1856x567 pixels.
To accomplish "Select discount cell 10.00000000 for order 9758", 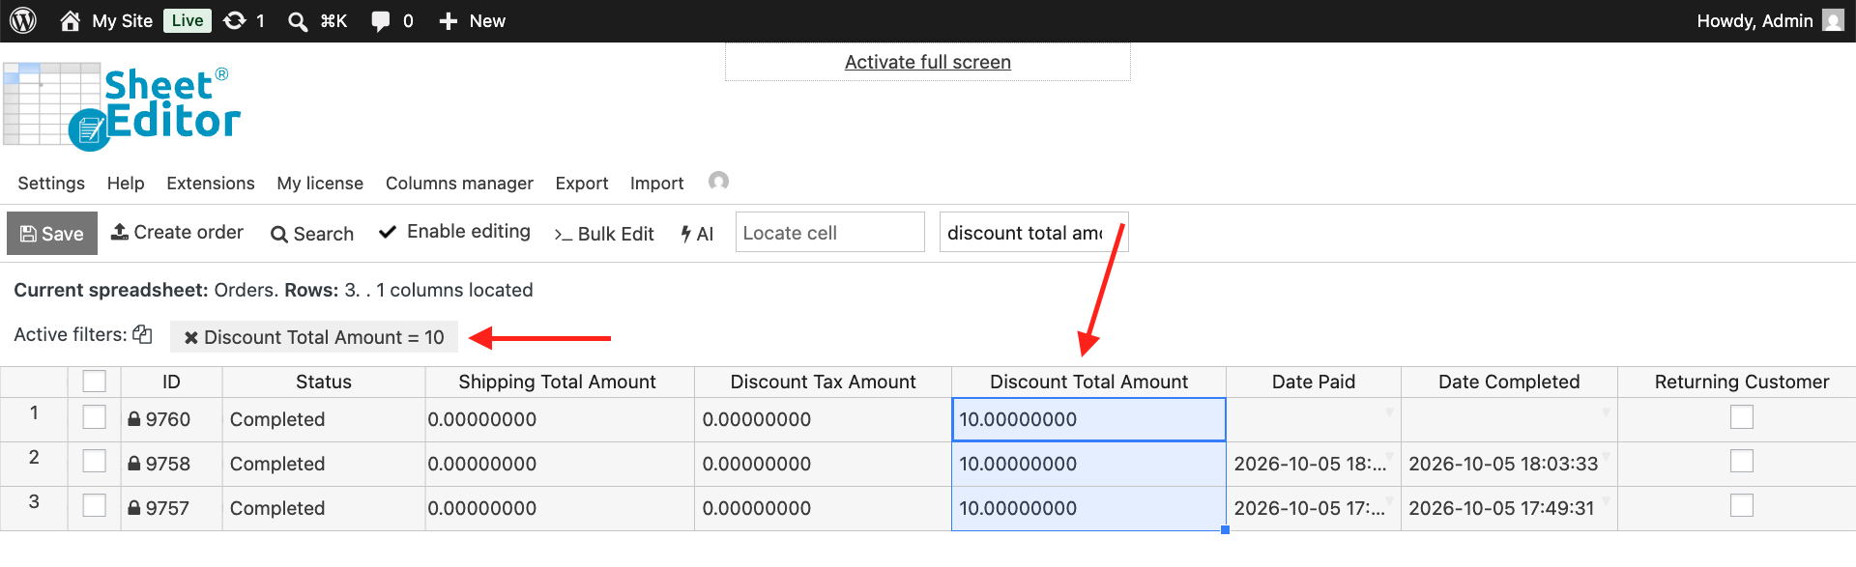I will tap(1088, 464).
